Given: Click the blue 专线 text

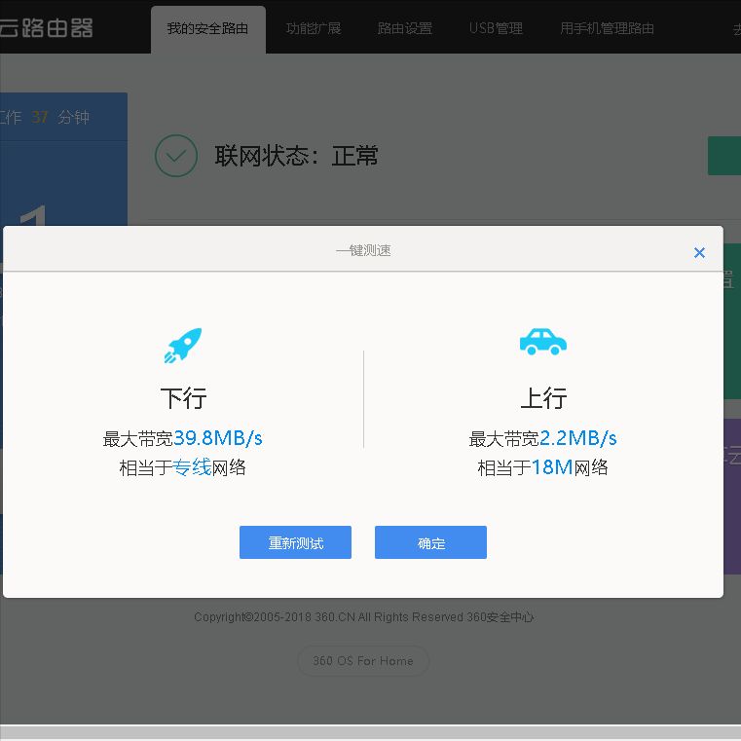Looking at the screenshot, I should coord(192,467).
